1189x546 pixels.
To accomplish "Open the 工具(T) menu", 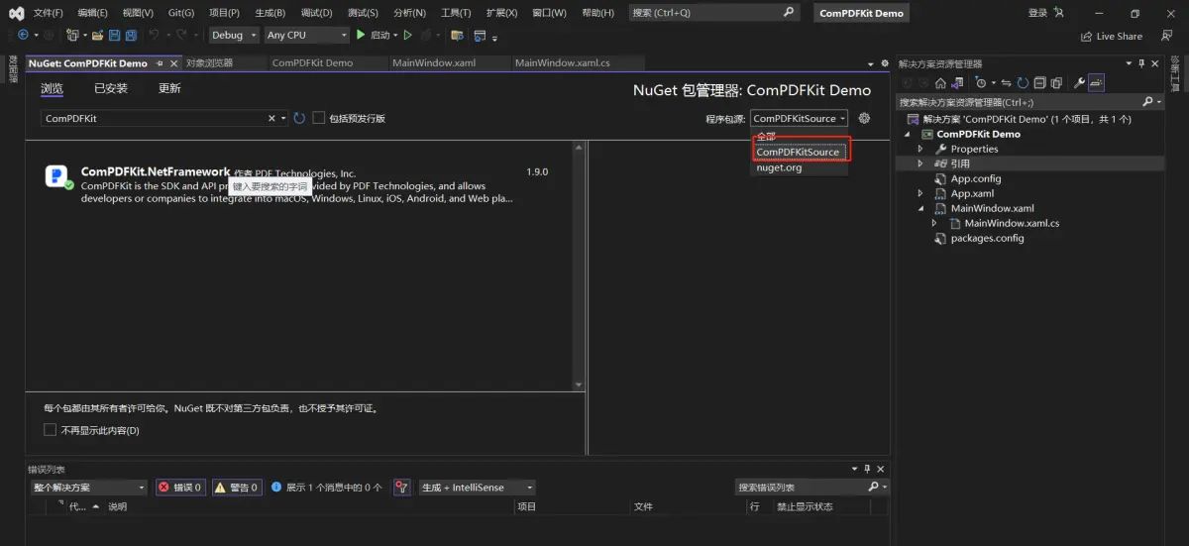I will point(456,13).
